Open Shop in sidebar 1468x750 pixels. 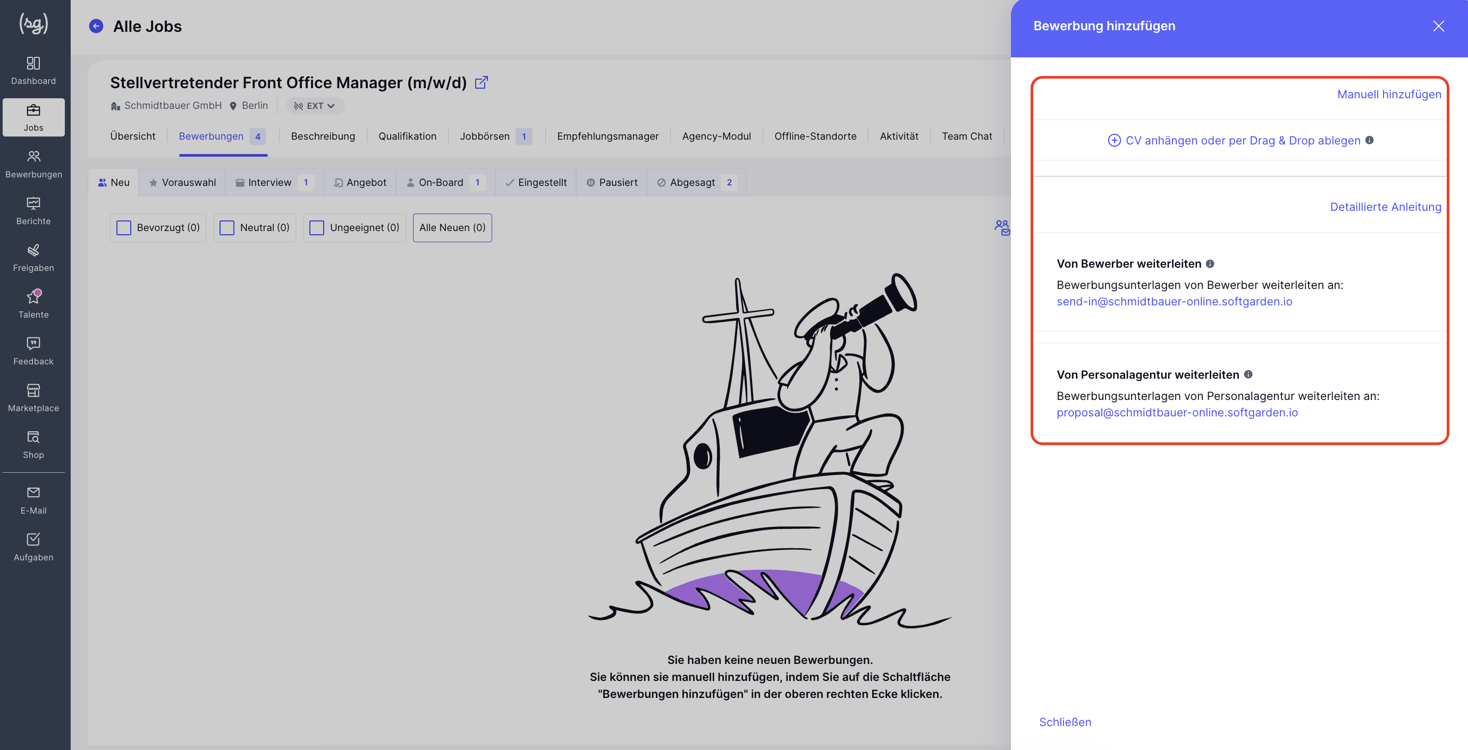(x=33, y=444)
